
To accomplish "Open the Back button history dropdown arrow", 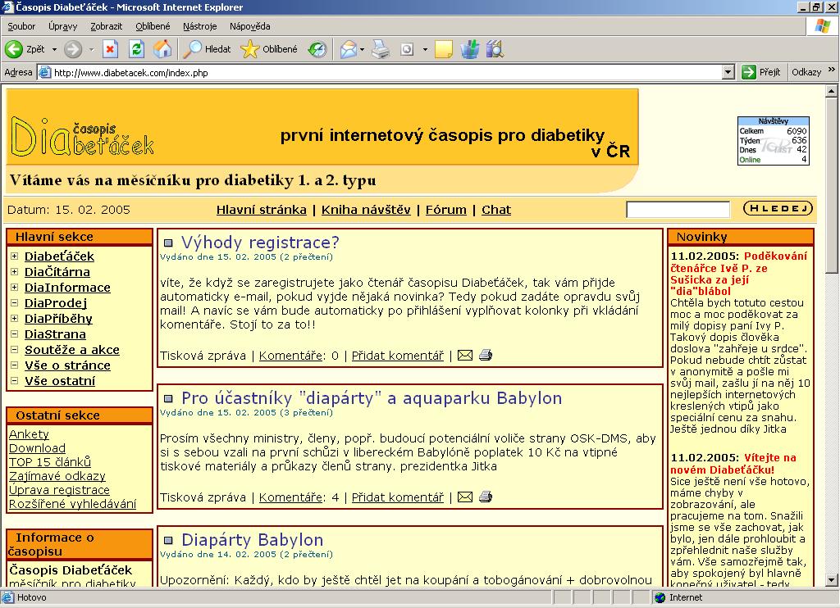I will pos(54,49).
